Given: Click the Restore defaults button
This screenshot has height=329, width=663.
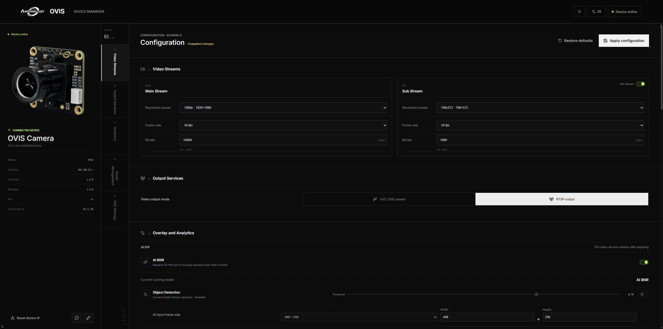Looking at the screenshot, I should [575, 41].
